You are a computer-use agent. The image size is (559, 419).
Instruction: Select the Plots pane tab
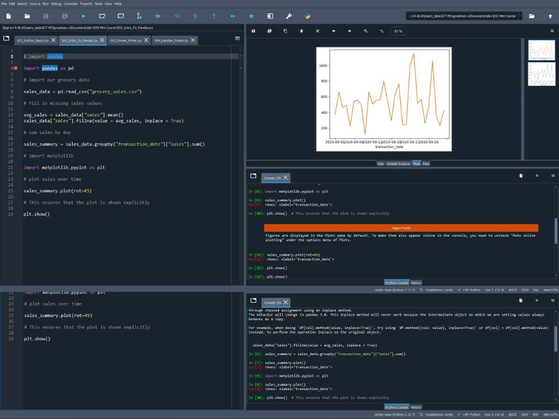pos(417,164)
